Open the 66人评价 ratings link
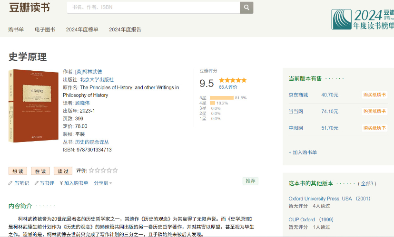Screen dimensions: 394x237 point(228,87)
